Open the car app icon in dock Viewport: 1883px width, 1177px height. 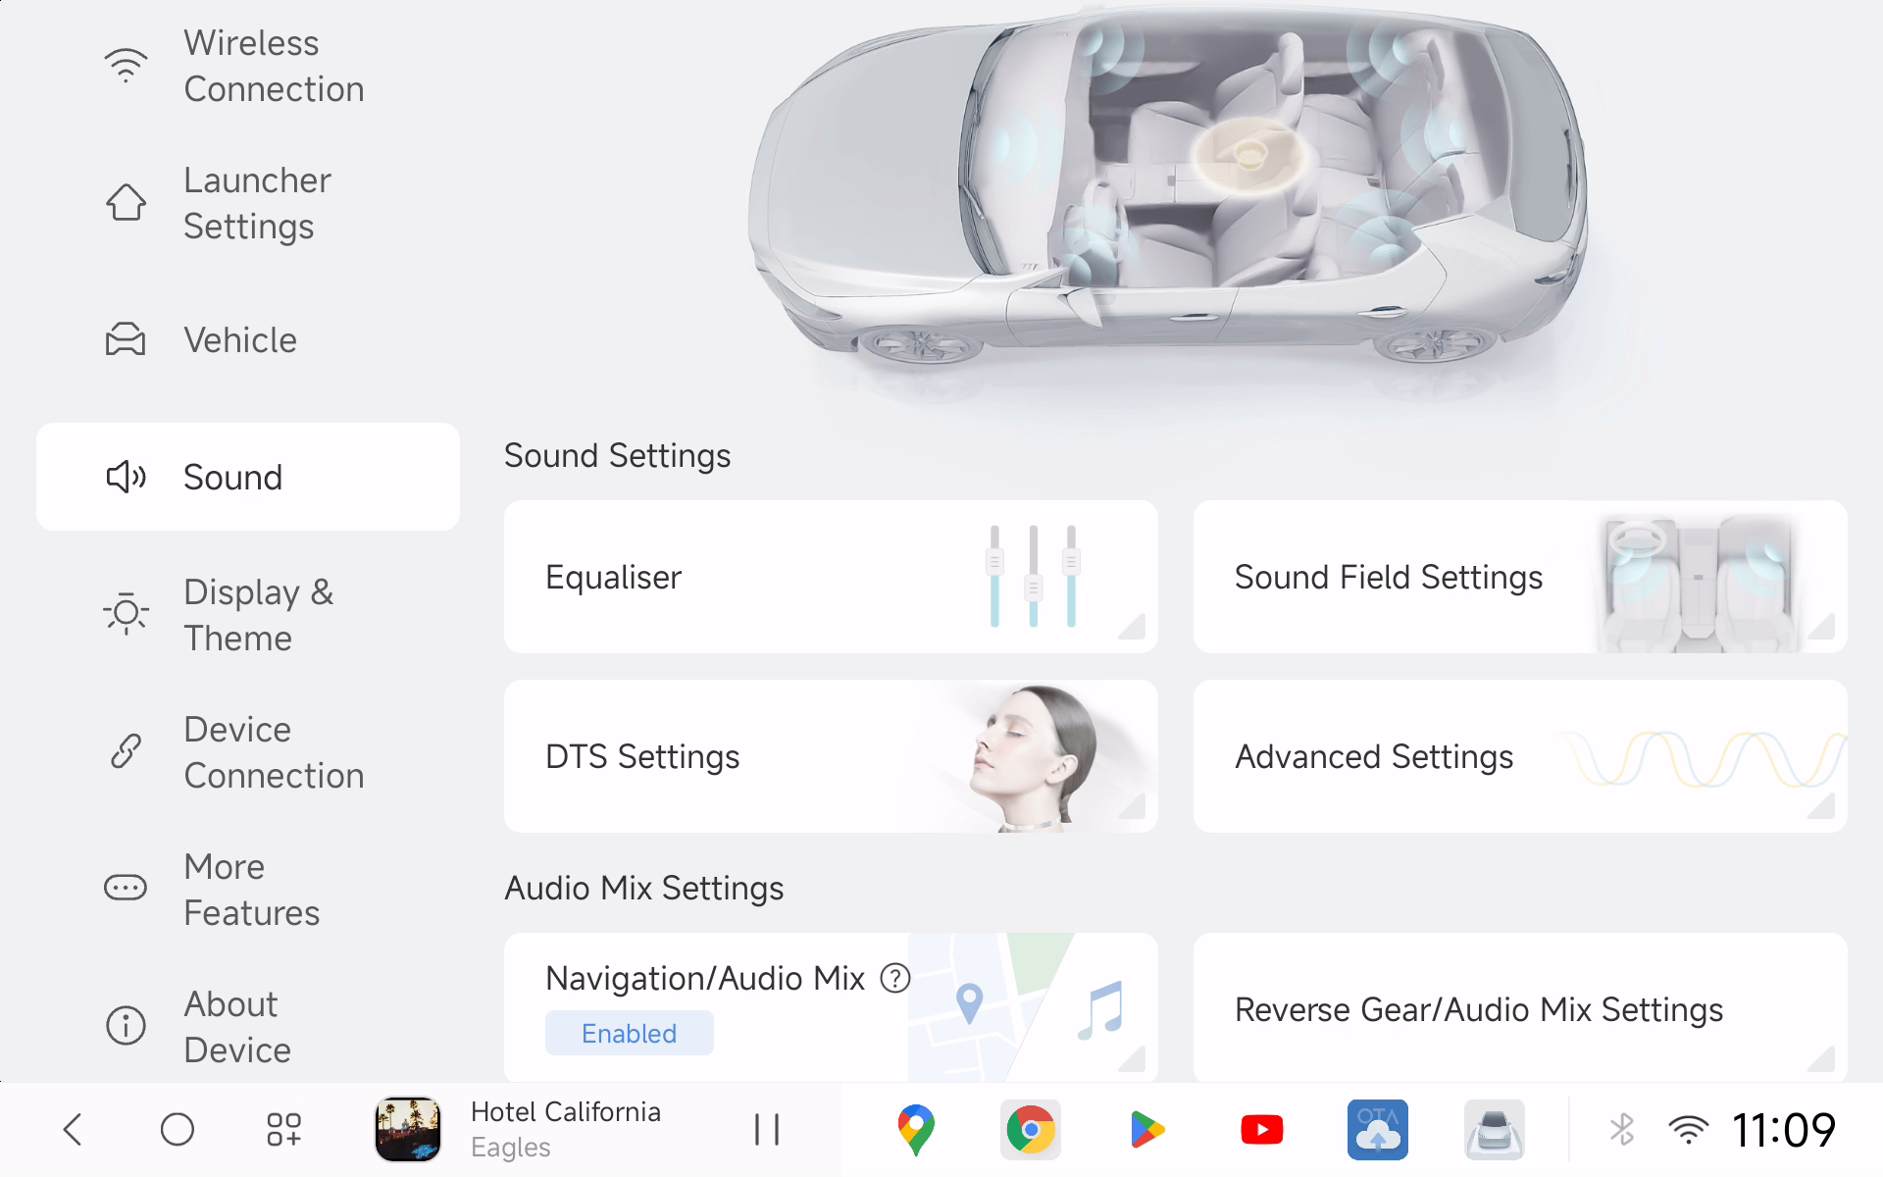pos(1494,1129)
